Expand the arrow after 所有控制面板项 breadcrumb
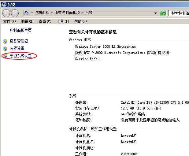Image resolution: width=189 pixels, height=156 pixels. 83,13
